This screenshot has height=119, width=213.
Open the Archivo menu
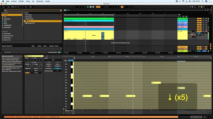pos(14,1)
